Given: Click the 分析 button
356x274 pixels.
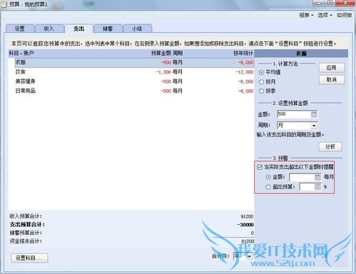Looking at the screenshot, I should pyautogui.click(x=330, y=147).
